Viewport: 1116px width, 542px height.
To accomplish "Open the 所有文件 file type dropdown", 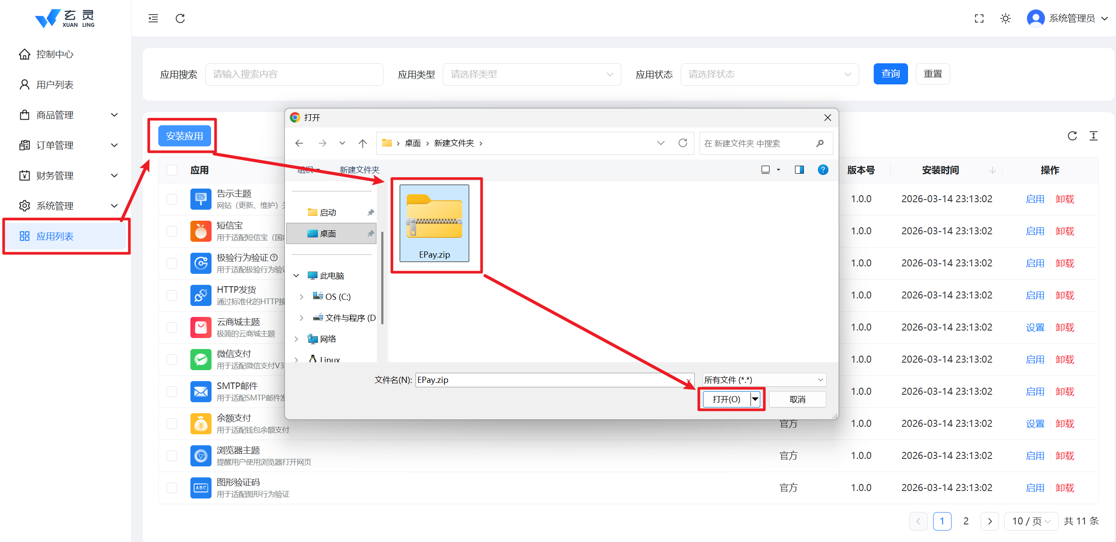I will pyautogui.click(x=763, y=379).
